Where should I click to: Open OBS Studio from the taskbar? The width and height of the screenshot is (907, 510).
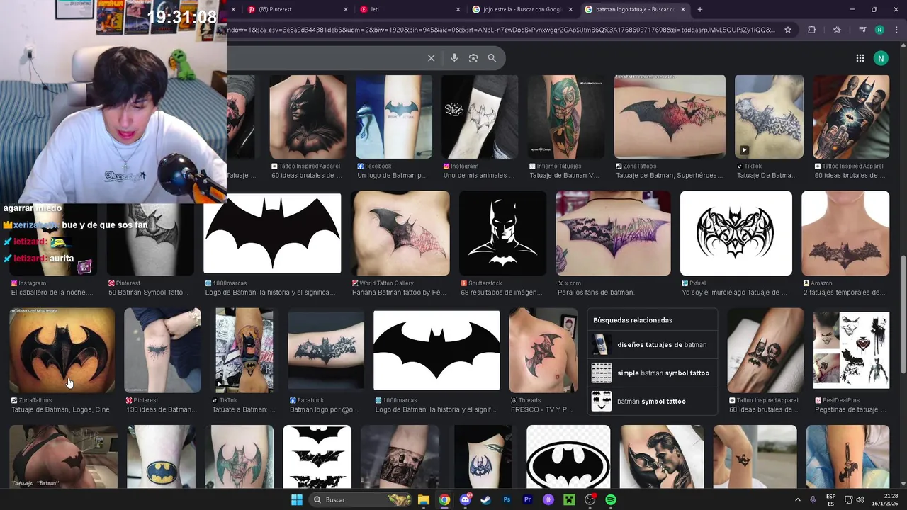point(590,499)
